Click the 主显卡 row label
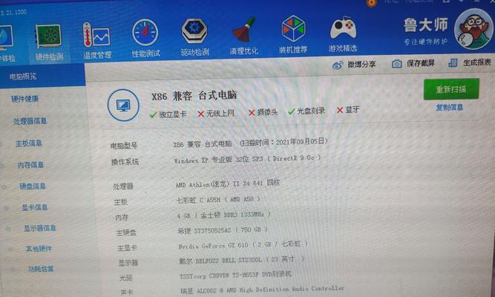 pyautogui.click(x=127, y=248)
